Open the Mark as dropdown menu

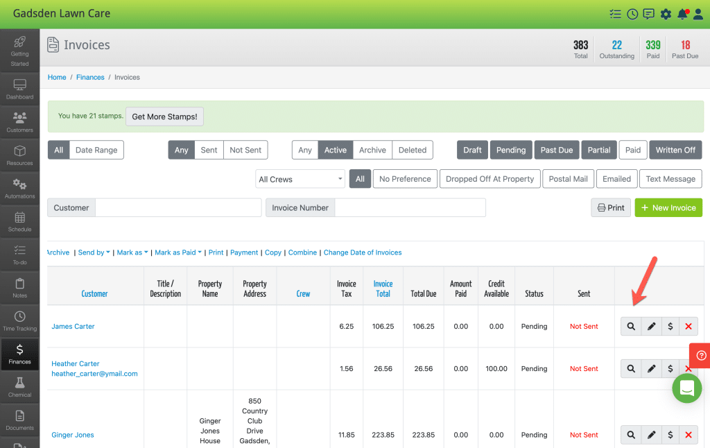[x=132, y=252]
